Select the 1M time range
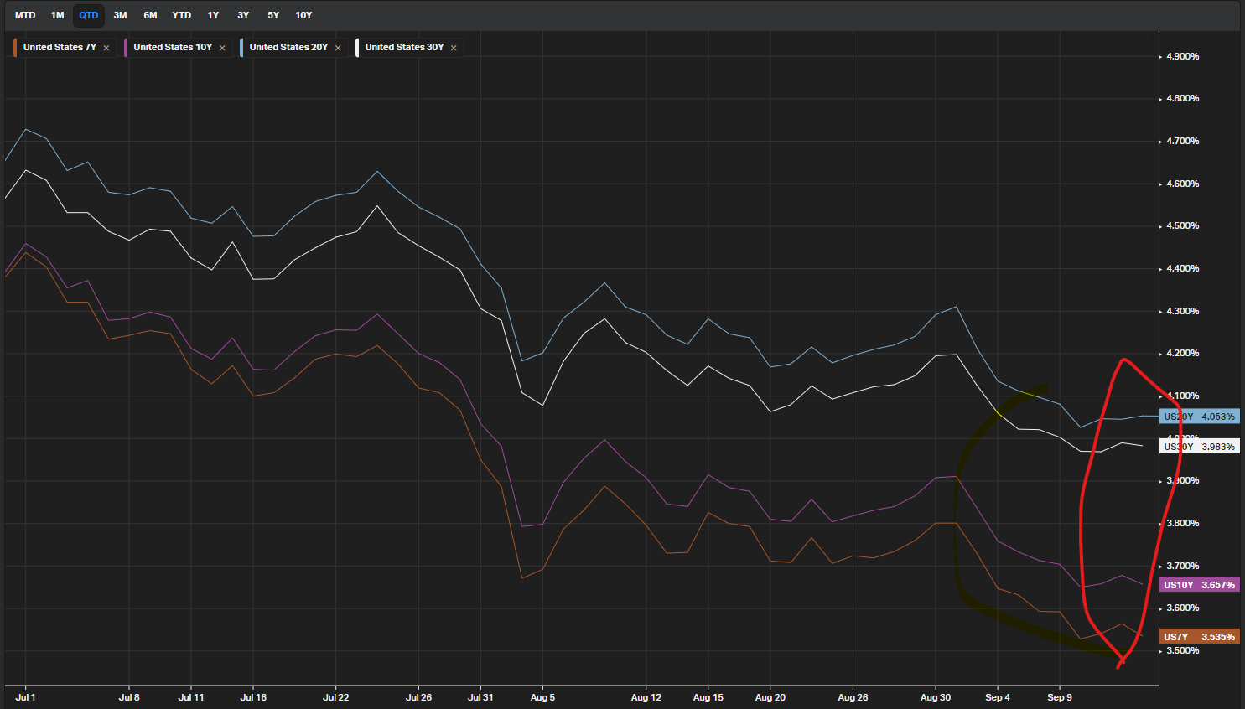Screen dimensions: 1245x709 [57, 15]
